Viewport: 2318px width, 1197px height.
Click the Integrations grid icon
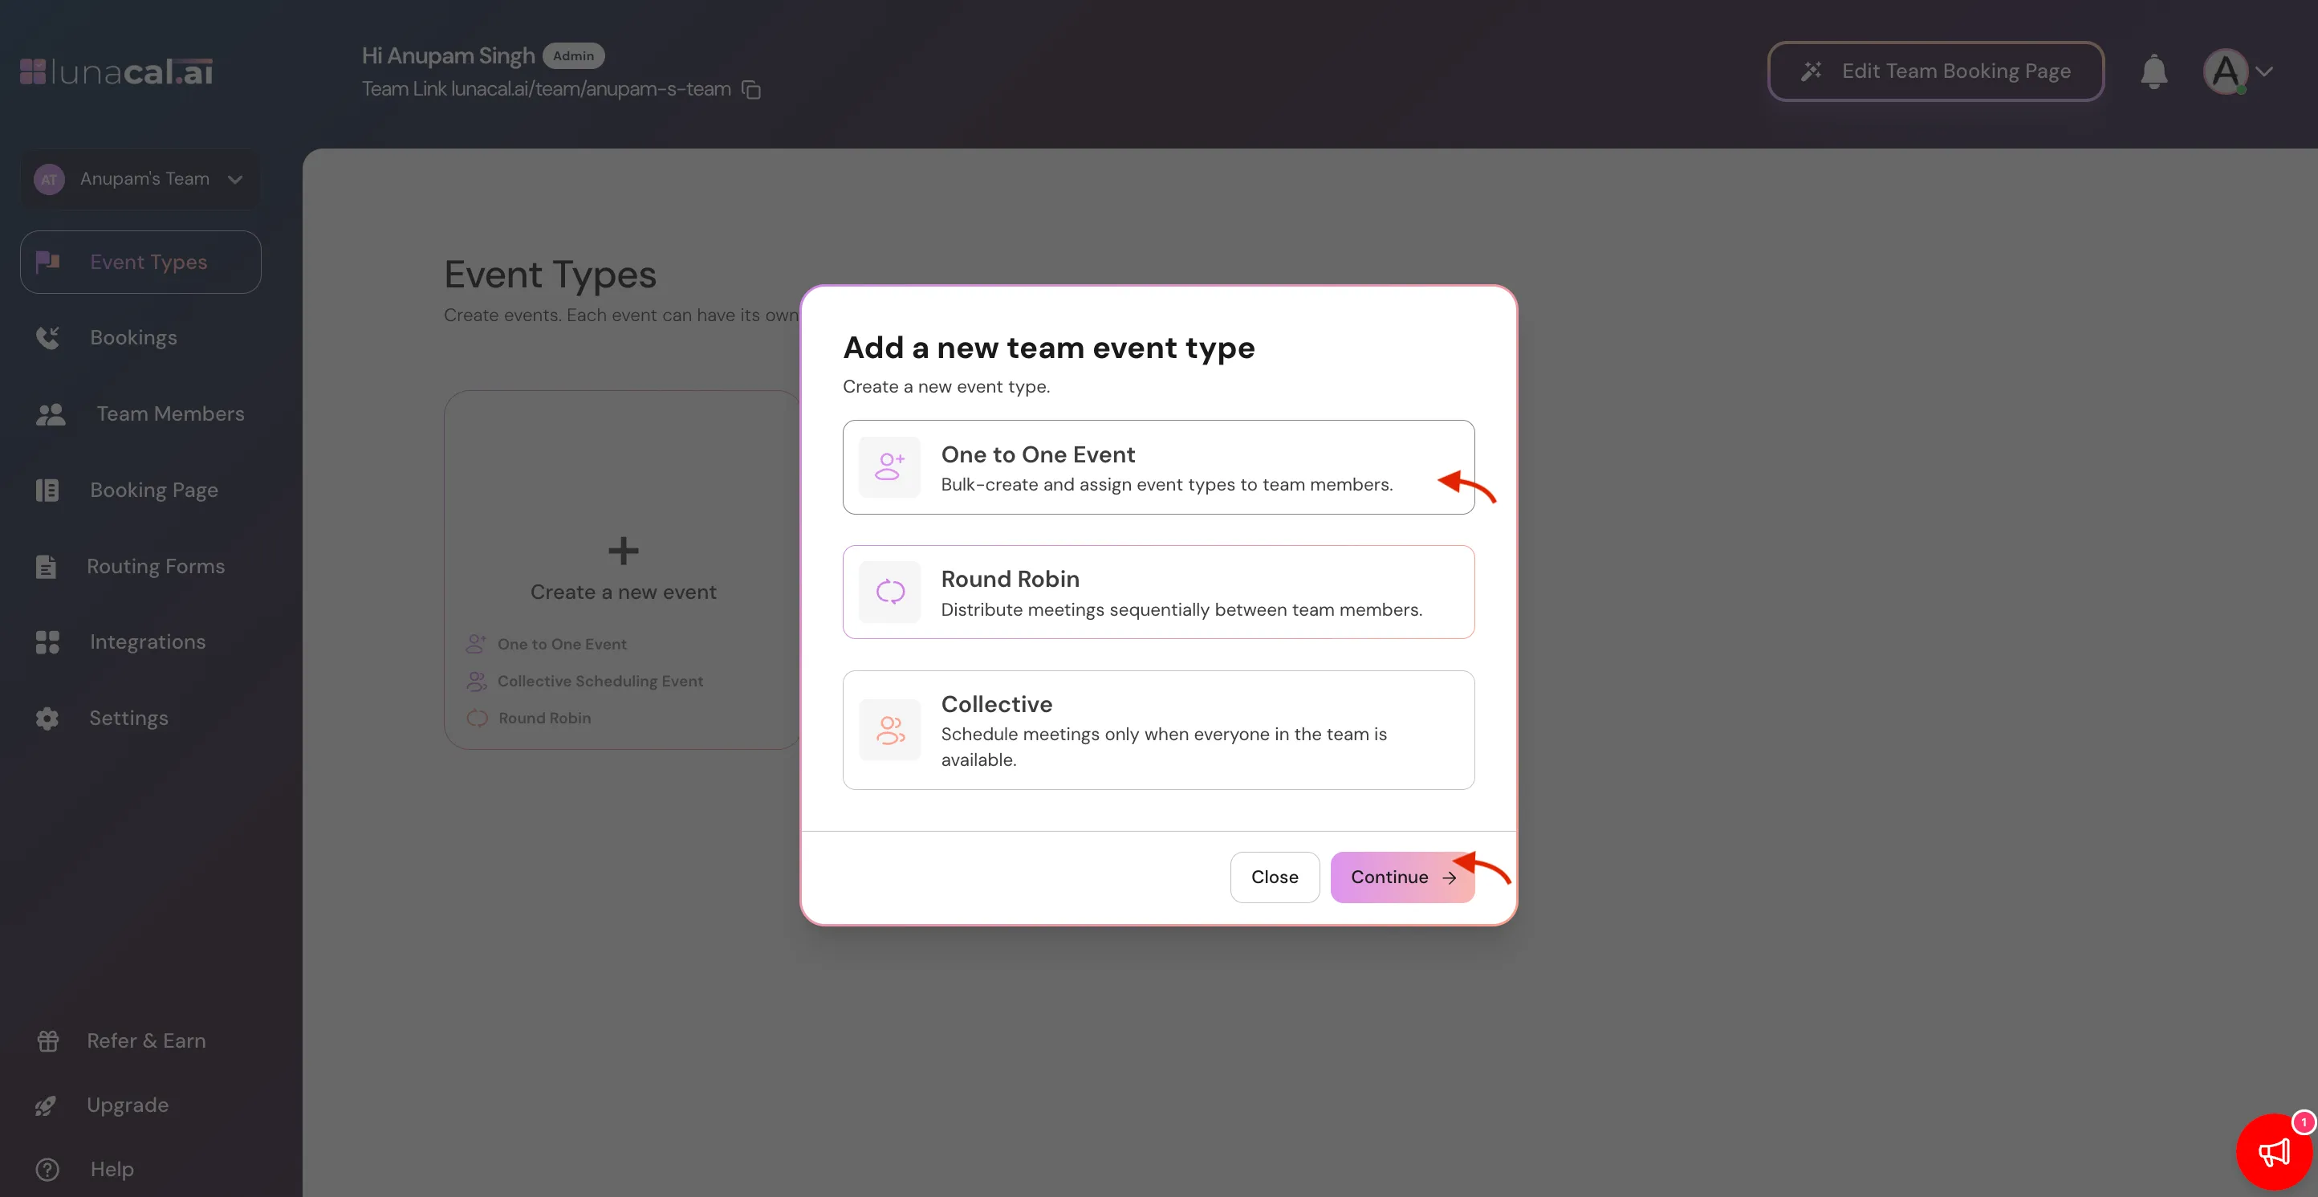point(47,641)
